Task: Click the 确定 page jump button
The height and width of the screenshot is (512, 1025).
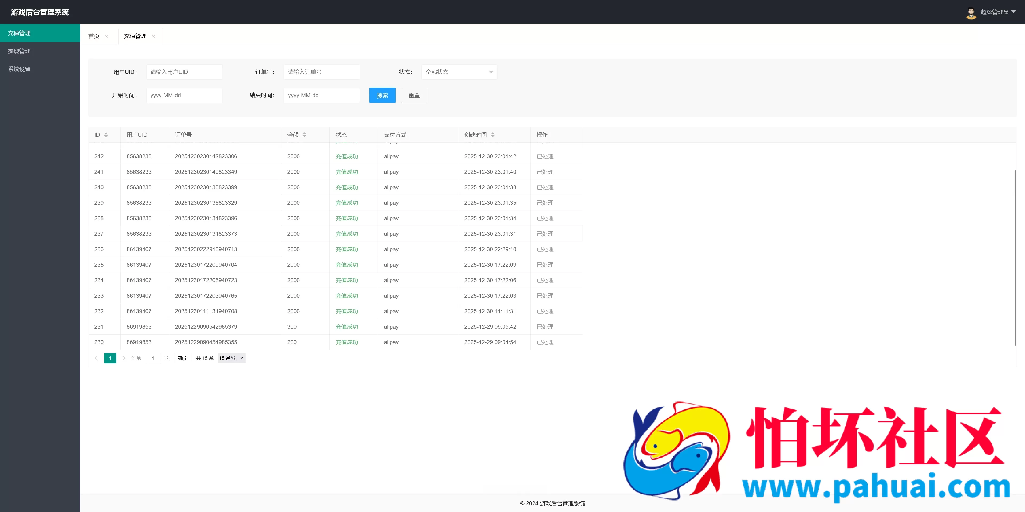Action: [x=183, y=358]
